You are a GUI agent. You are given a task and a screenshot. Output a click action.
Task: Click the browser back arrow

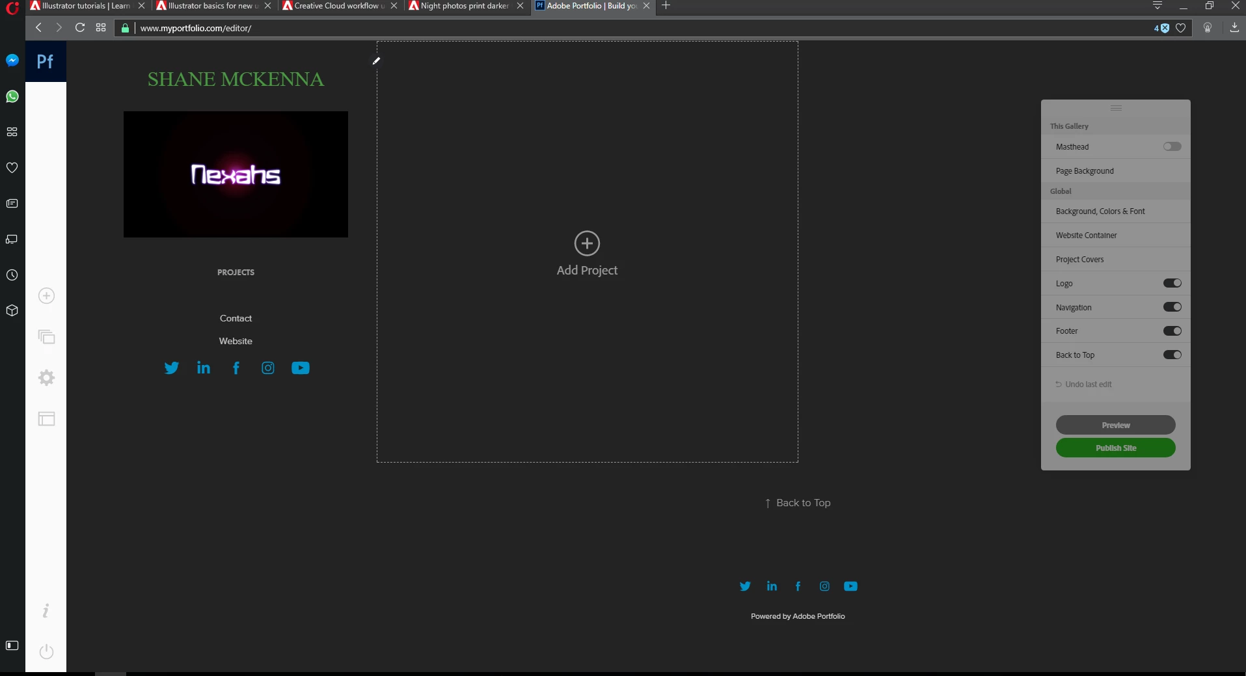point(38,27)
